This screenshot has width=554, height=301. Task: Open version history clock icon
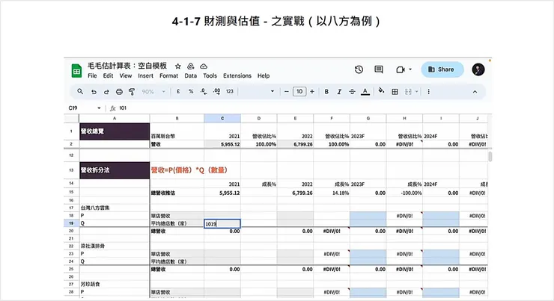click(x=359, y=69)
